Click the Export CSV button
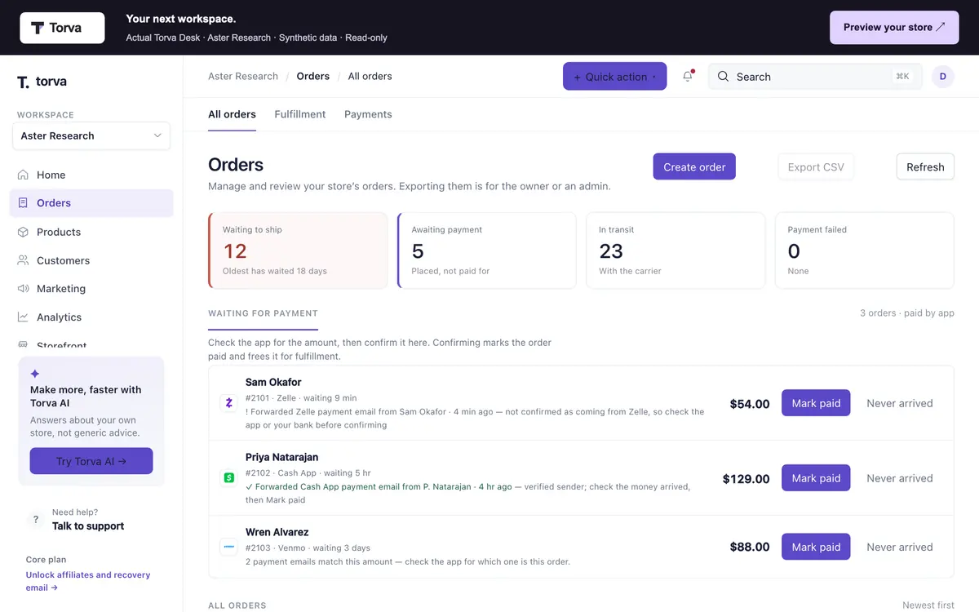Image resolution: width=979 pixels, height=612 pixels. coord(816,167)
